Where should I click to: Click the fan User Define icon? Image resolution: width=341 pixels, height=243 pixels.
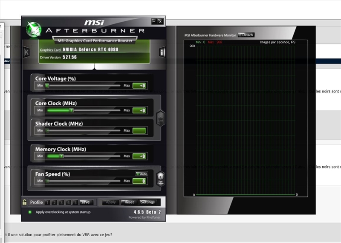click(x=160, y=178)
